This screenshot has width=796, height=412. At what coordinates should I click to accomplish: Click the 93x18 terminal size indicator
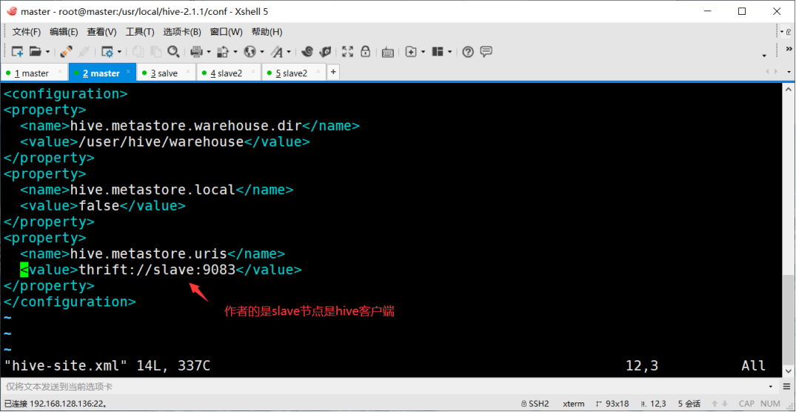(613, 404)
